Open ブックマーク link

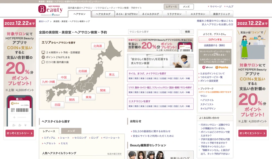(207, 88)
